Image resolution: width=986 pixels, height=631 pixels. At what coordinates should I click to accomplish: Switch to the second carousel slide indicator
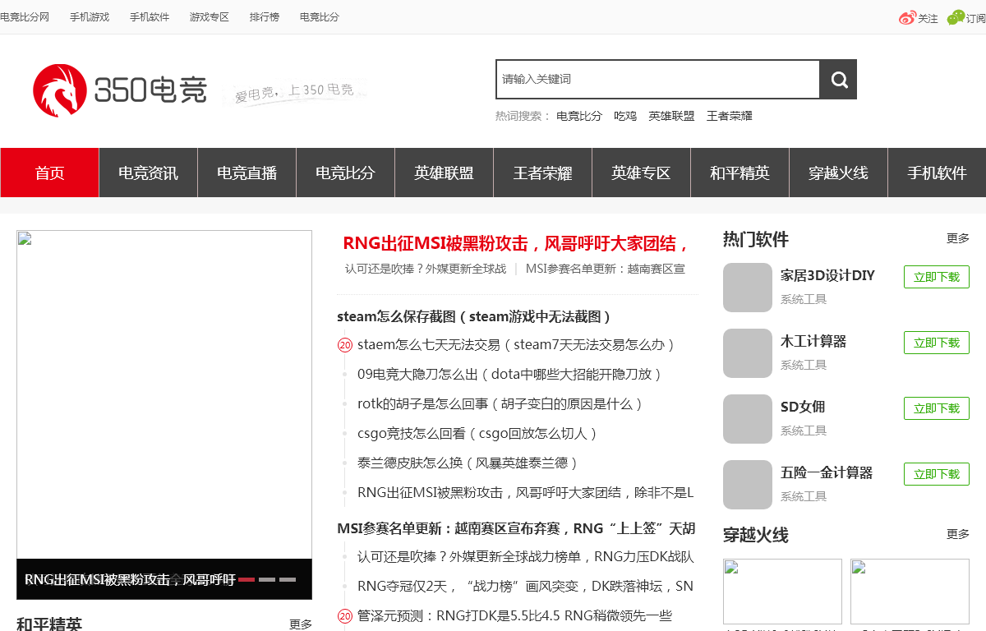tap(267, 579)
